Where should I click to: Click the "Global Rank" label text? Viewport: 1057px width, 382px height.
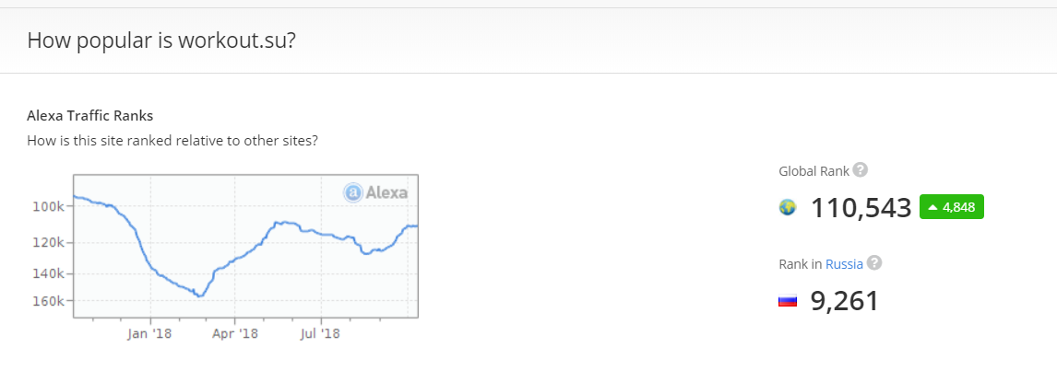point(813,171)
